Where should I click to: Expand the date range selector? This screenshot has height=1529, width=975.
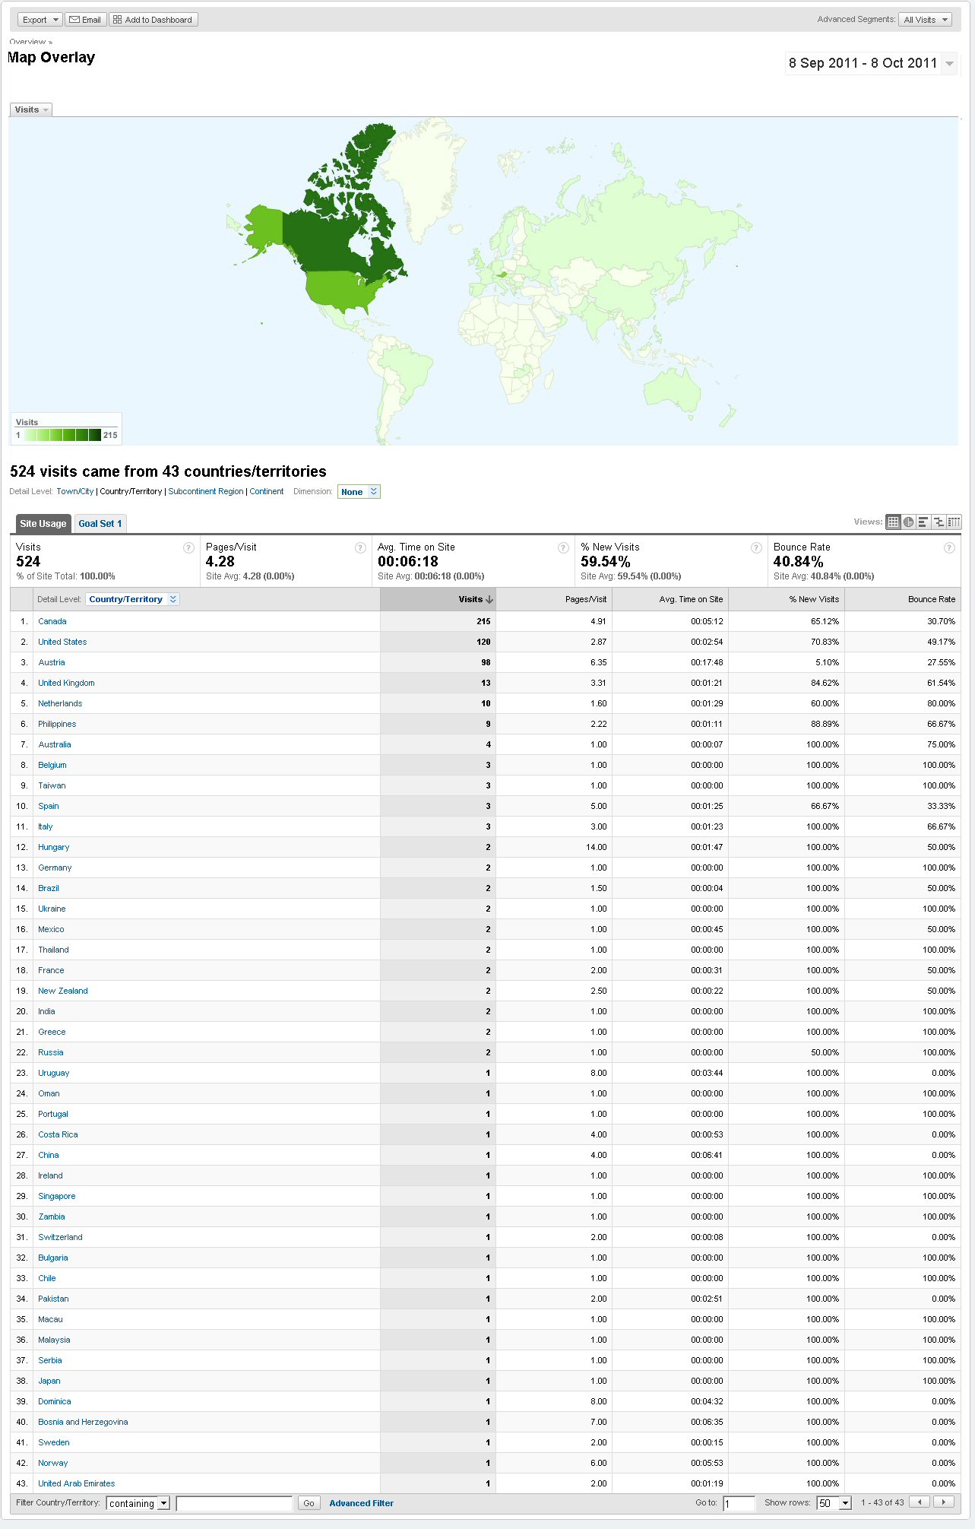pyautogui.click(x=949, y=64)
